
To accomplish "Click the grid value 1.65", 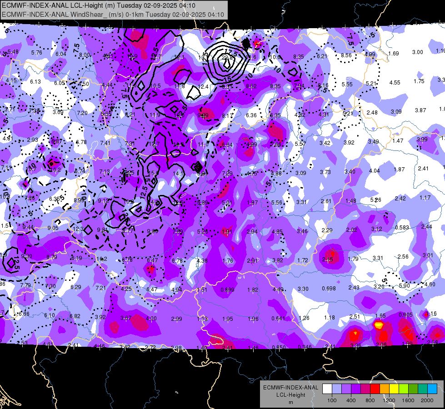I will [x=380, y=316].
